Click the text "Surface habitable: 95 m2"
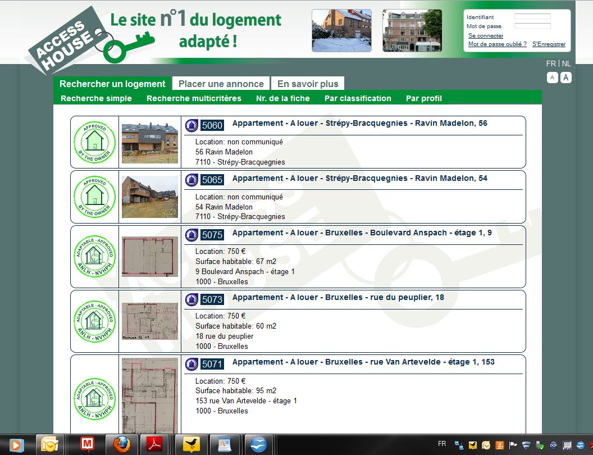This screenshot has width=593, height=455. point(236,391)
